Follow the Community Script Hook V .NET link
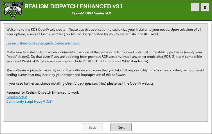Image resolution: width=212 pixels, height=134 pixels. coord(30,101)
